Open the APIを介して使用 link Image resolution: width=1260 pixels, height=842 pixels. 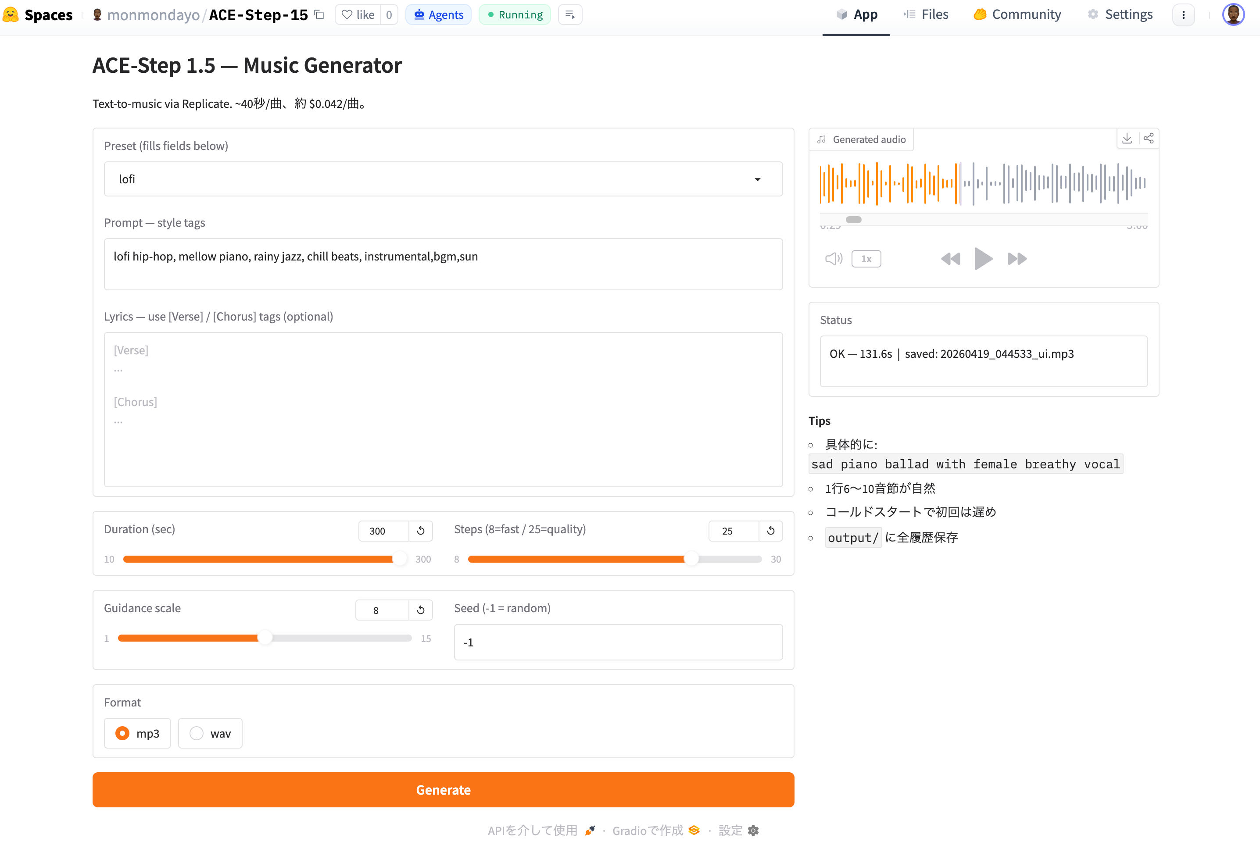click(x=541, y=830)
